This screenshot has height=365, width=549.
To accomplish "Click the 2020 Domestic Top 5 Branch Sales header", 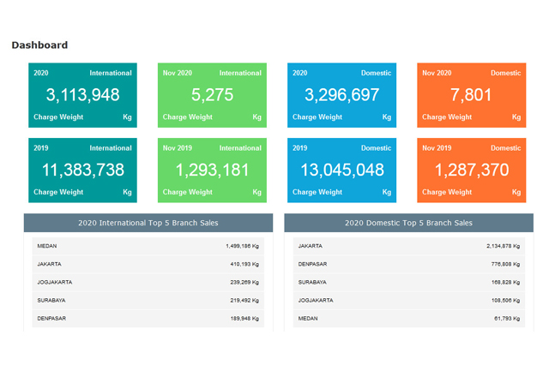I will click(x=408, y=223).
